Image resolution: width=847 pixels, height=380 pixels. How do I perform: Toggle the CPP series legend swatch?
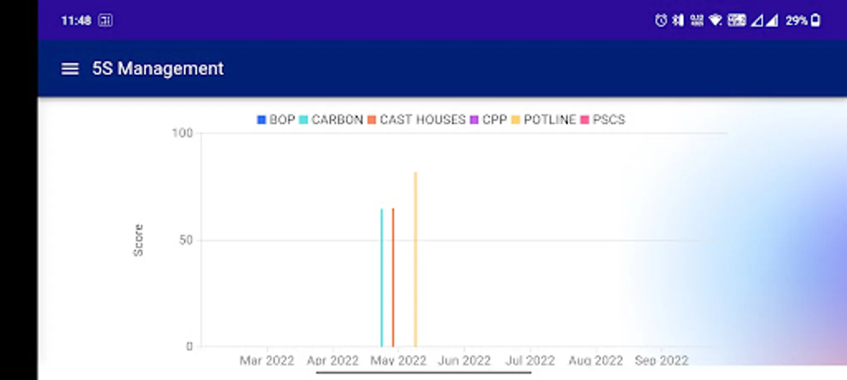coord(474,120)
